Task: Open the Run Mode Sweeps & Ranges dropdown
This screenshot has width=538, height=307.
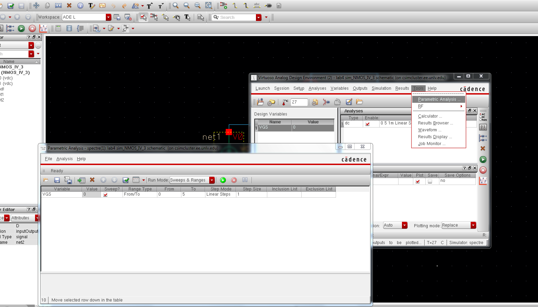Action: [x=212, y=180]
